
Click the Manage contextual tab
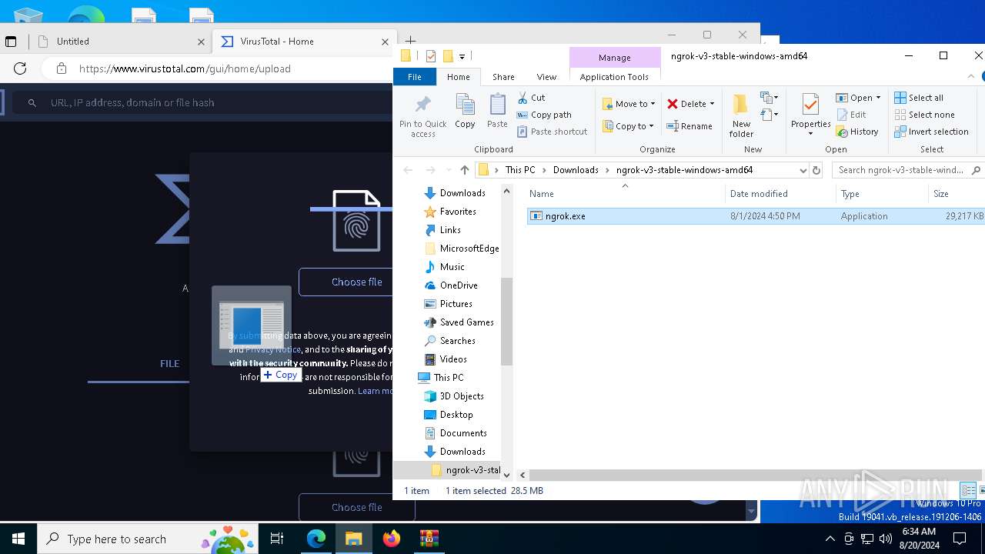click(614, 58)
